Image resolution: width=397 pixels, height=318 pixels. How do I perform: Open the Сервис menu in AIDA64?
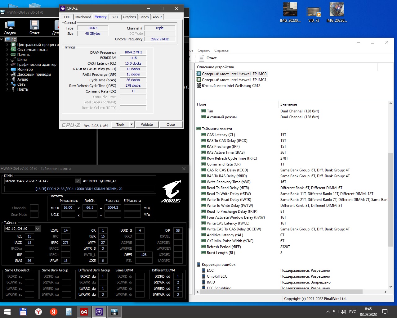coord(204,50)
